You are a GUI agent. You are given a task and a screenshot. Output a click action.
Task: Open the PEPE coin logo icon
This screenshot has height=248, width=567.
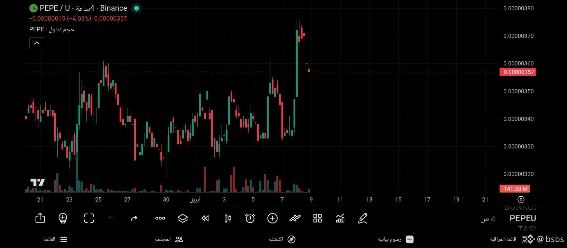pyautogui.click(x=33, y=8)
